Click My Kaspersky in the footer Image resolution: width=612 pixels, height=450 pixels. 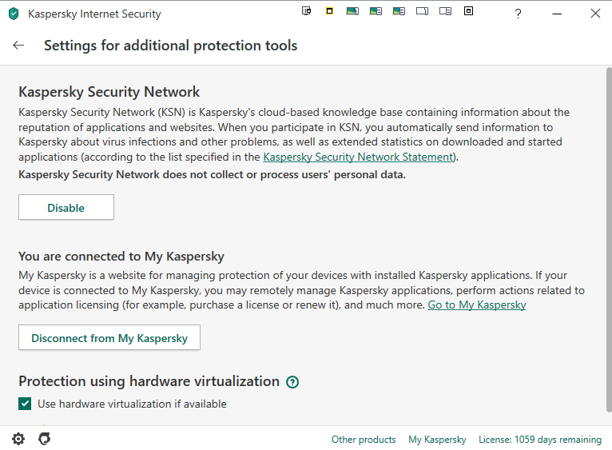click(437, 440)
